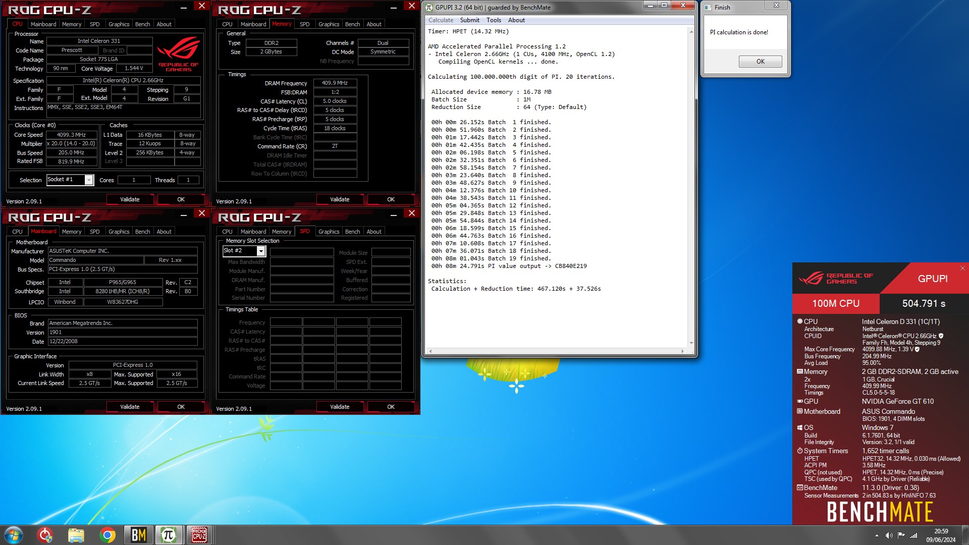Close the BenchMate GPUPI result overlay
This screenshot has width=969, height=545.
[962, 268]
